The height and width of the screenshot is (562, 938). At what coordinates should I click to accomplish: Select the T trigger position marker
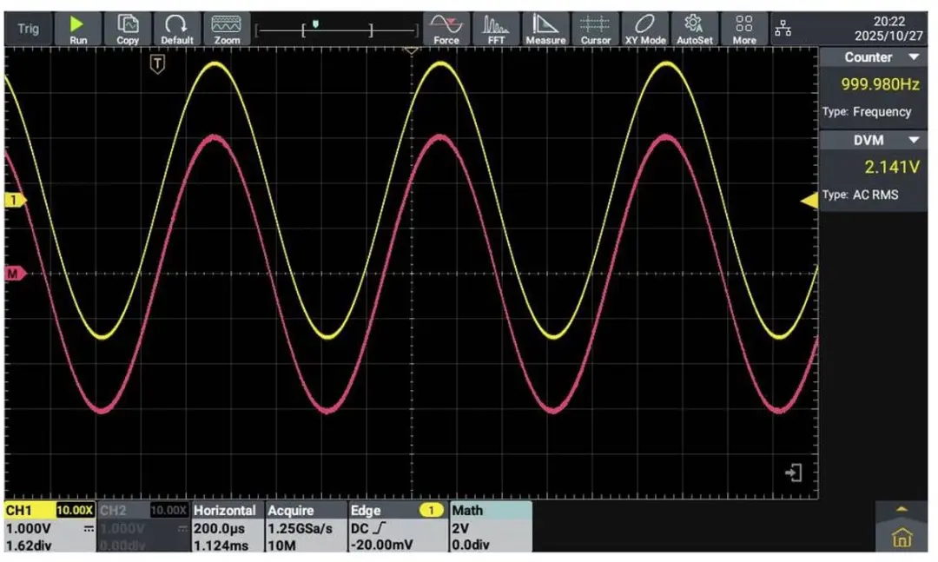coord(157,63)
